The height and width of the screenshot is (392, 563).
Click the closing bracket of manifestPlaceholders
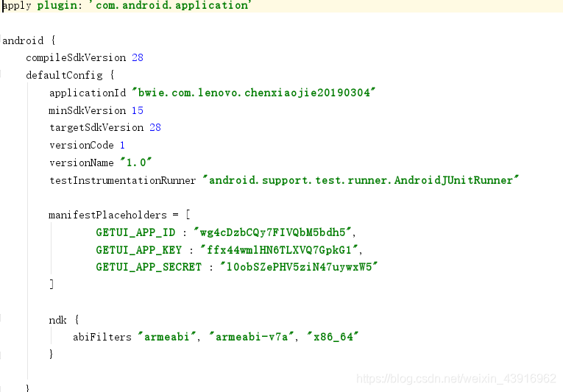[52, 285]
